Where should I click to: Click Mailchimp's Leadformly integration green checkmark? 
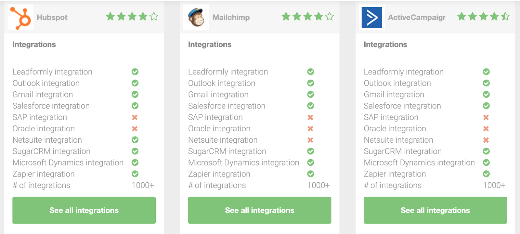coord(311,71)
